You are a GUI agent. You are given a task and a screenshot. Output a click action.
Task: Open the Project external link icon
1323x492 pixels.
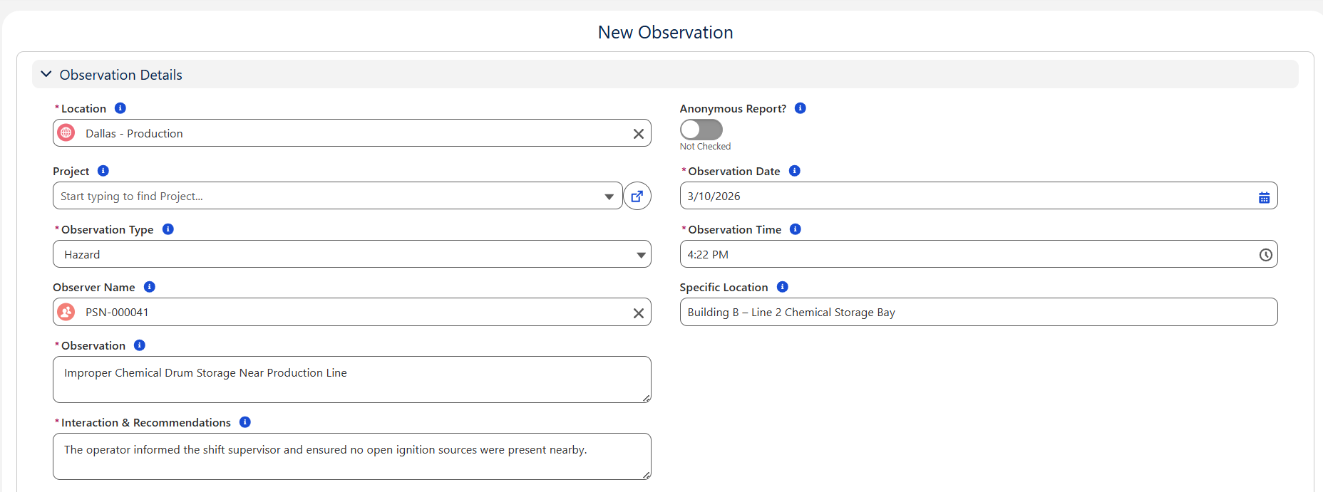point(637,197)
